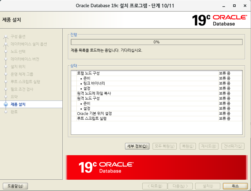Screen dimensions: 251x191
Task: Select the 노드 선택 step
Action: coord(18,52)
